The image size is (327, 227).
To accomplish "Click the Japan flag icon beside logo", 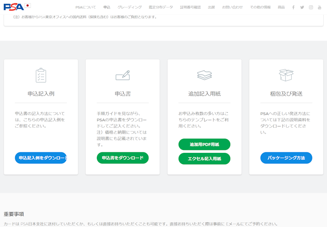I will tap(28, 5).
